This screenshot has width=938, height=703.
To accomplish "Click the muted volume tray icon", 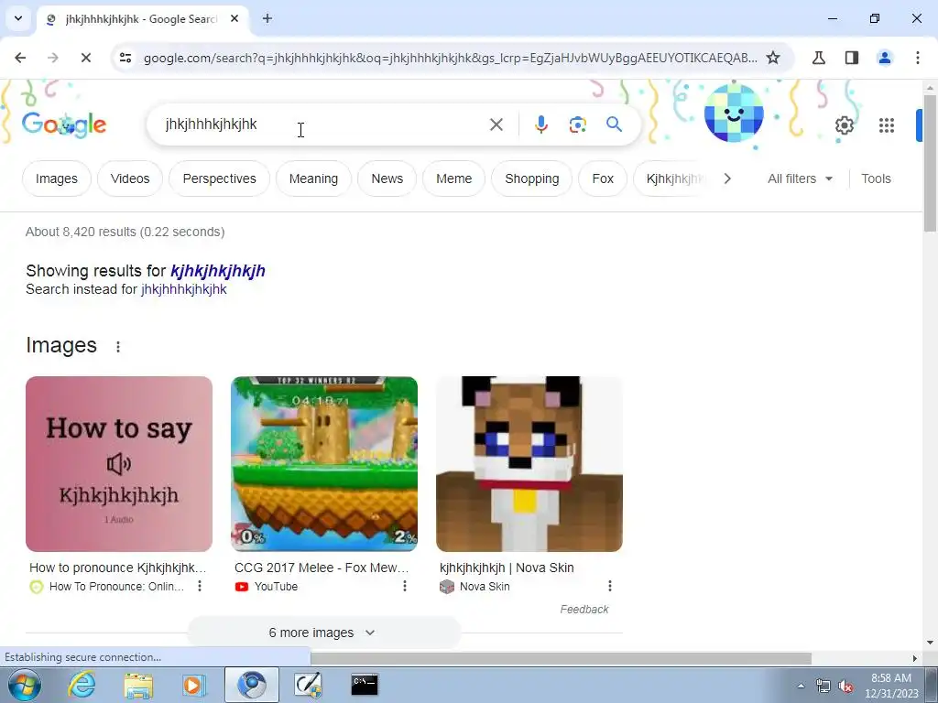I will click(x=845, y=686).
